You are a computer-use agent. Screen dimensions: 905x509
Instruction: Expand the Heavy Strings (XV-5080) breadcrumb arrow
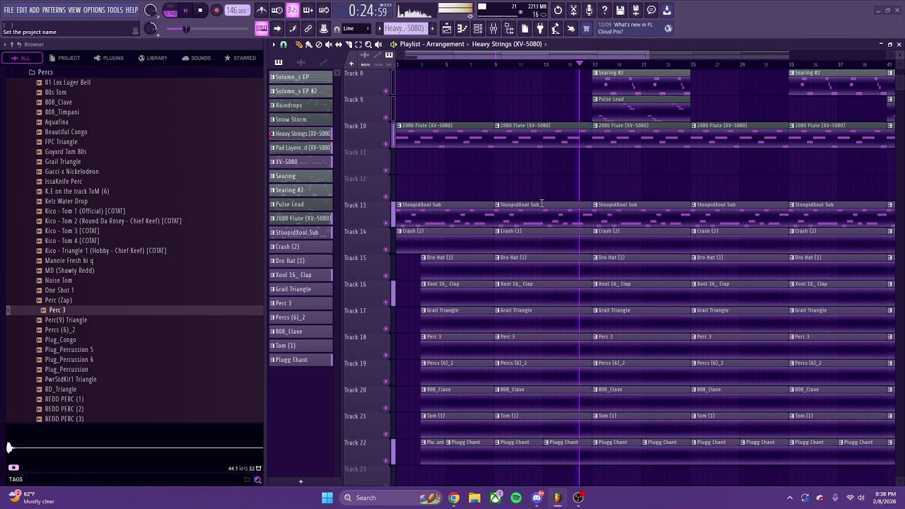[x=546, y=44]
